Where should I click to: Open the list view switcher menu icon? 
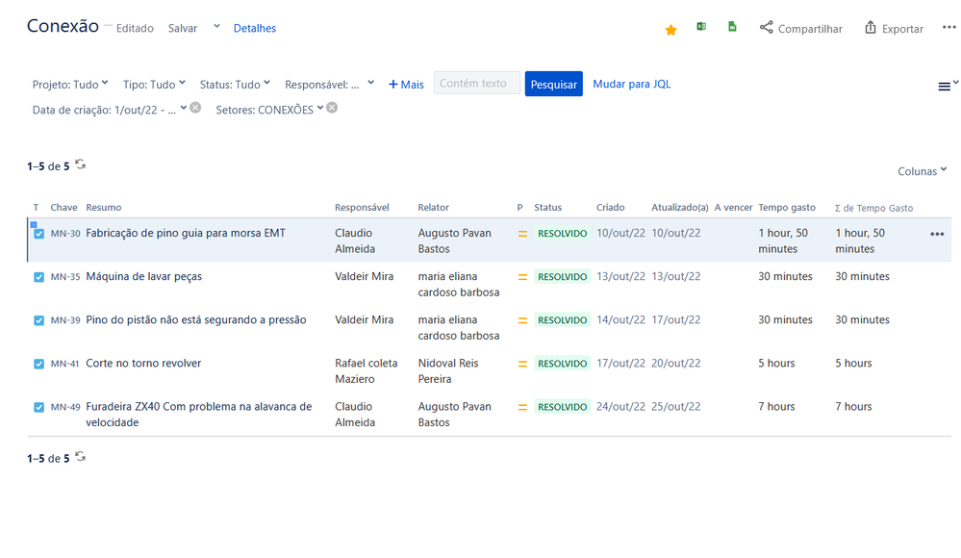click(947, 86)
